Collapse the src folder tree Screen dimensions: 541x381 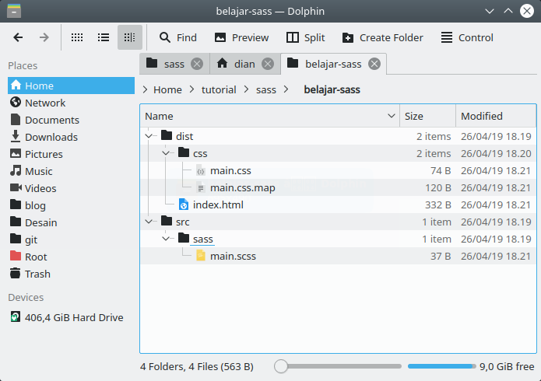point(148,222)
